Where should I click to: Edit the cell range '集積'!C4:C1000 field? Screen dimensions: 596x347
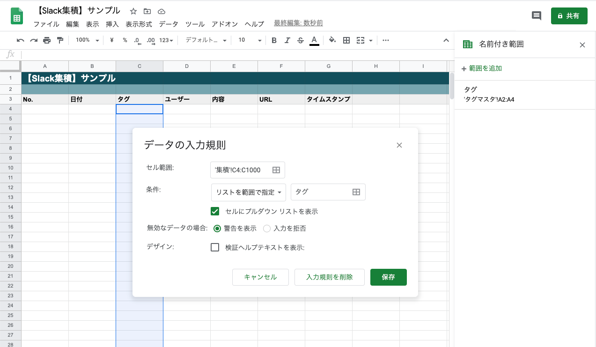click(x=248, y=170)
